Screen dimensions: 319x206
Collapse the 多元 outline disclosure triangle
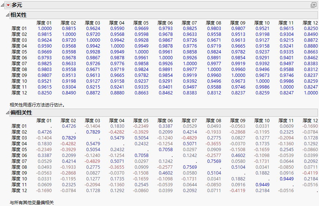point(3,5)
